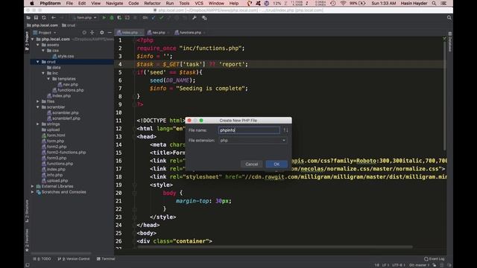Click the Structure vertical side tab

pos(27,211)
